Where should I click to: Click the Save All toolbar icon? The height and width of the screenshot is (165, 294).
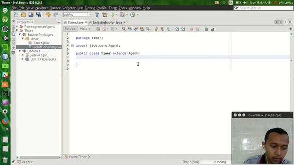(39, 15)
